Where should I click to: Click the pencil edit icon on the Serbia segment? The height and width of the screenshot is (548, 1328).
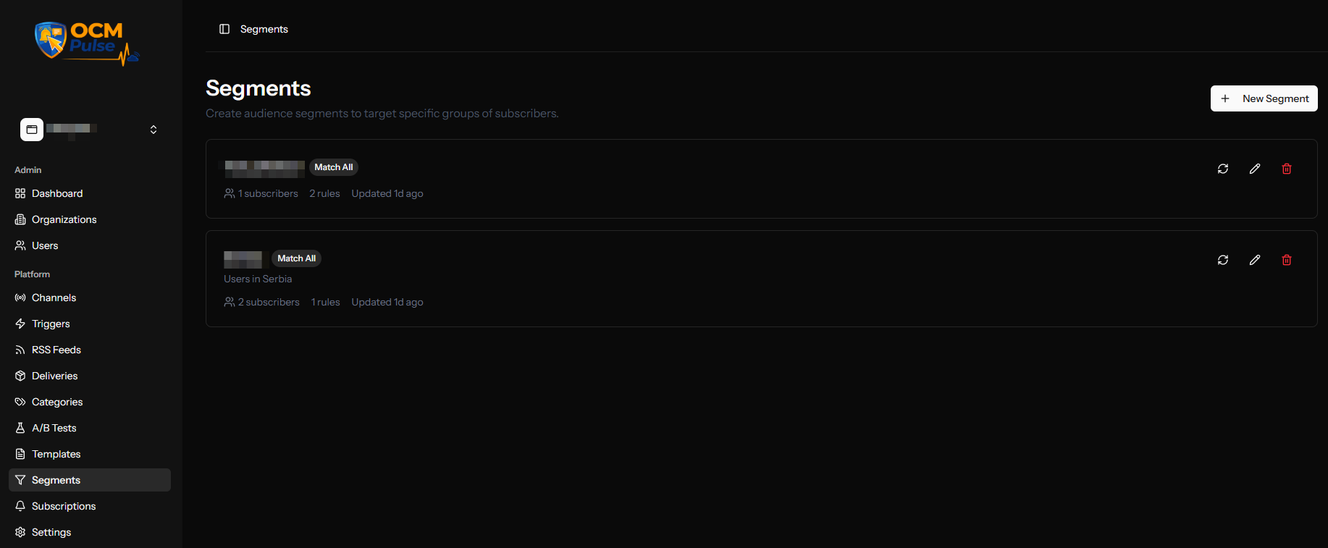(1255, 260)
